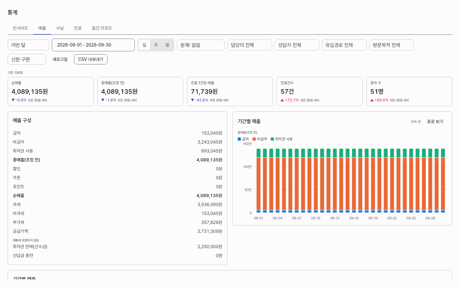Click the 새로고침 button

60,59
